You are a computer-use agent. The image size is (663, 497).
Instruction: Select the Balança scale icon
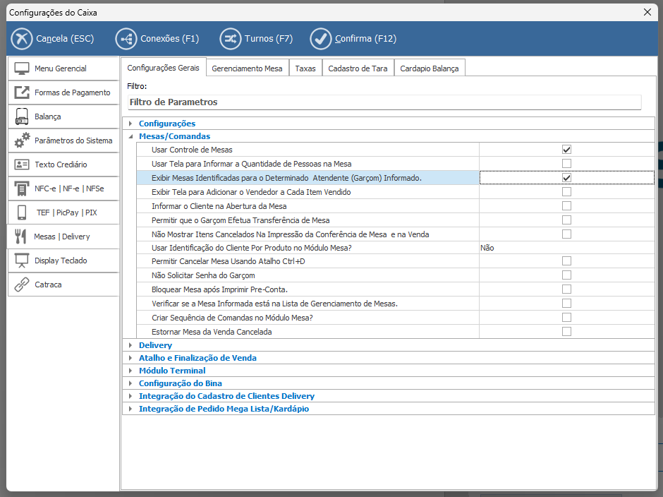[x=22, y=116]
